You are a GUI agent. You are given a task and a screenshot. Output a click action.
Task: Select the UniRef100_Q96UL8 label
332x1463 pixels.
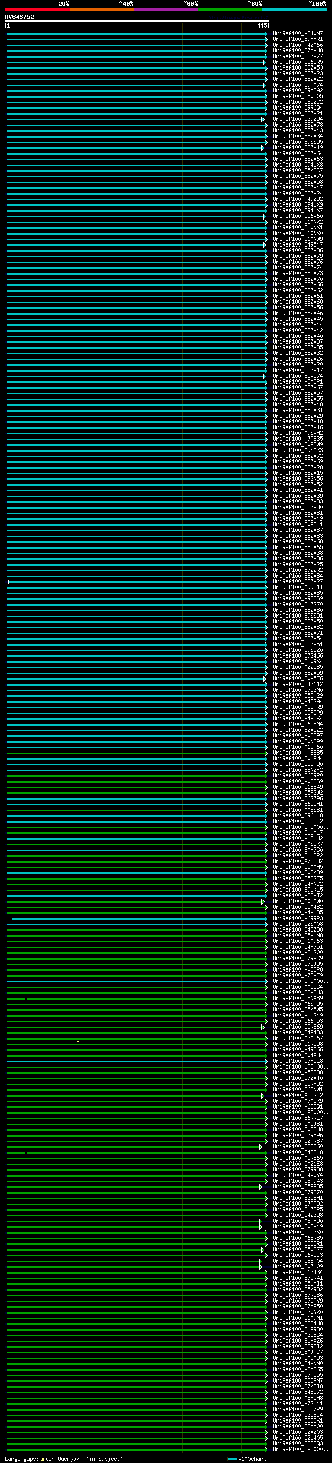coord(297,815)
